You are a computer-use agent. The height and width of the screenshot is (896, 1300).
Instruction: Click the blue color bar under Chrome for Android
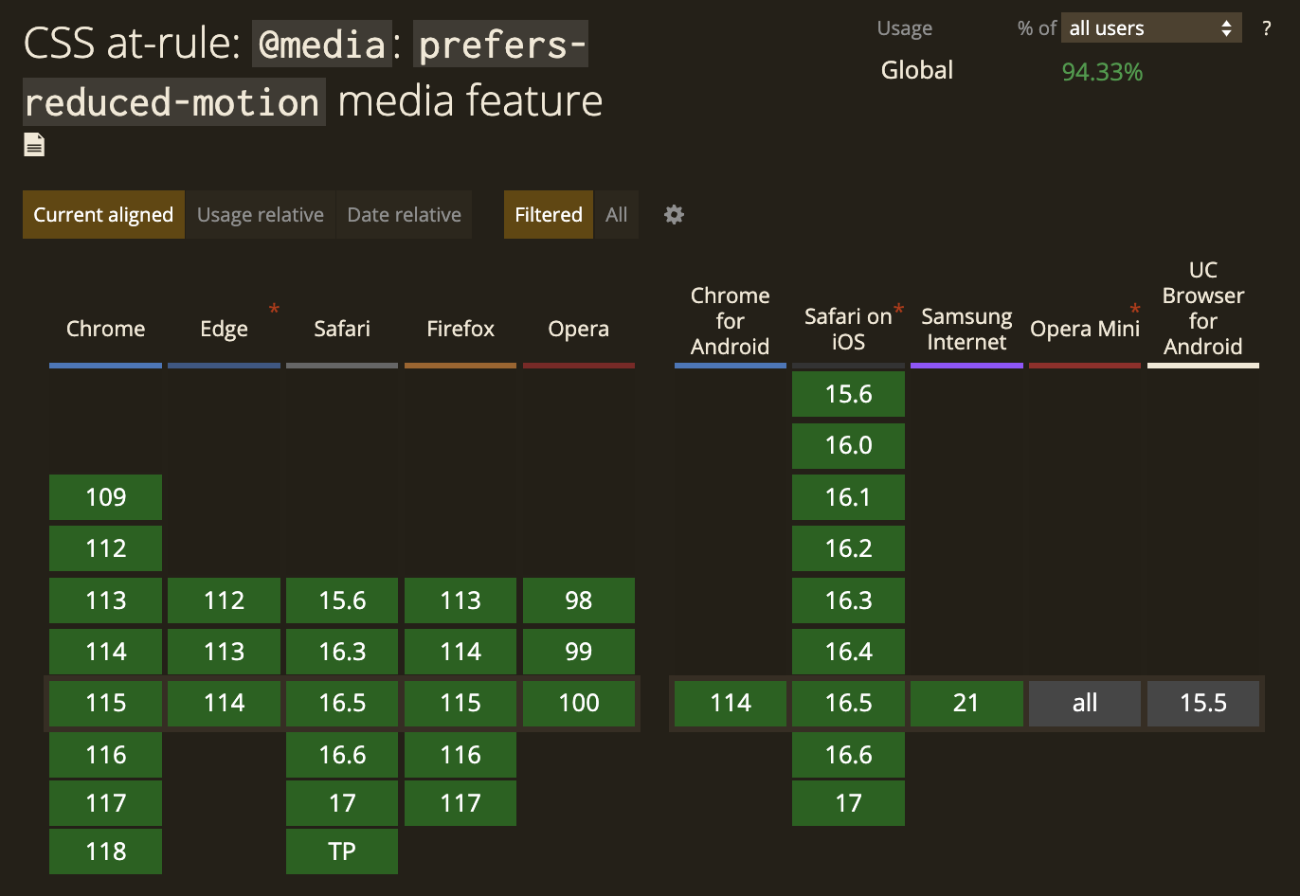pyautogui.click(x=730, y=365)
